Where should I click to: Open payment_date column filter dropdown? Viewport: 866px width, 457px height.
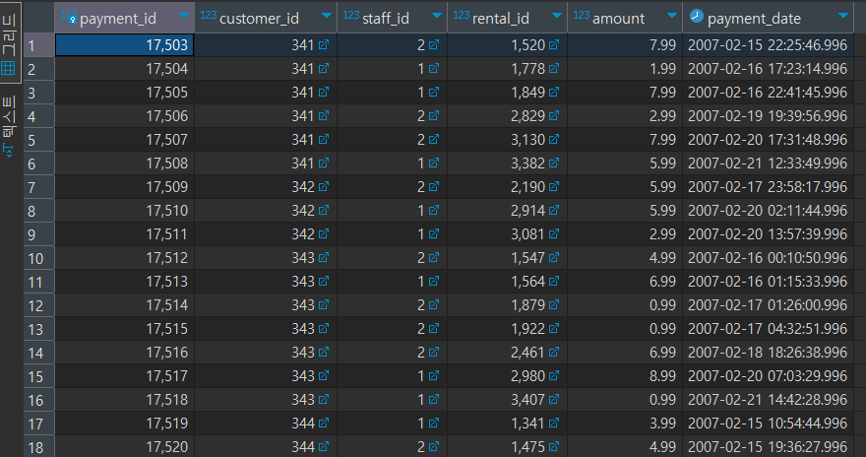tap(842, 16)
